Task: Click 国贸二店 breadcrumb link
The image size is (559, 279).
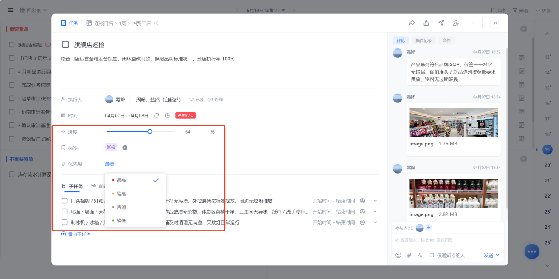Action: tap(141, 23)
